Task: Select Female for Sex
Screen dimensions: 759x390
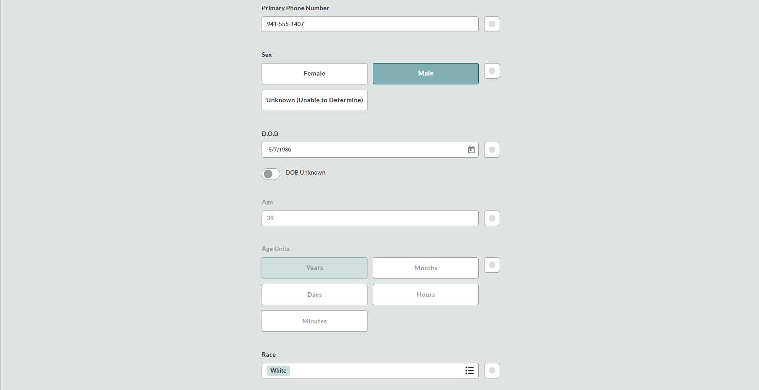Action: pos(314,73)
